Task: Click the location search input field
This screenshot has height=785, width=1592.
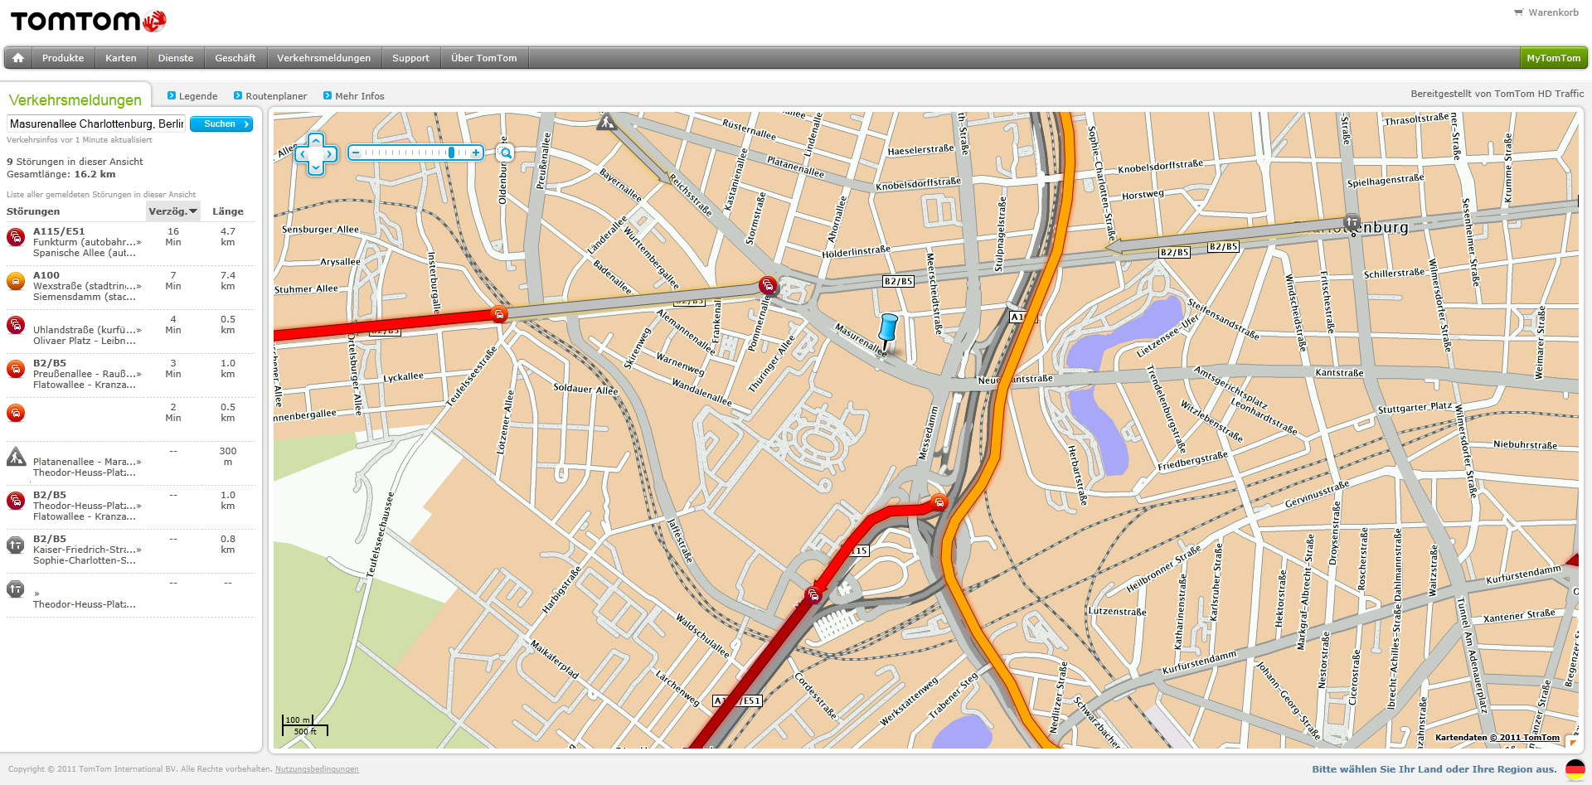Action: 96,124
